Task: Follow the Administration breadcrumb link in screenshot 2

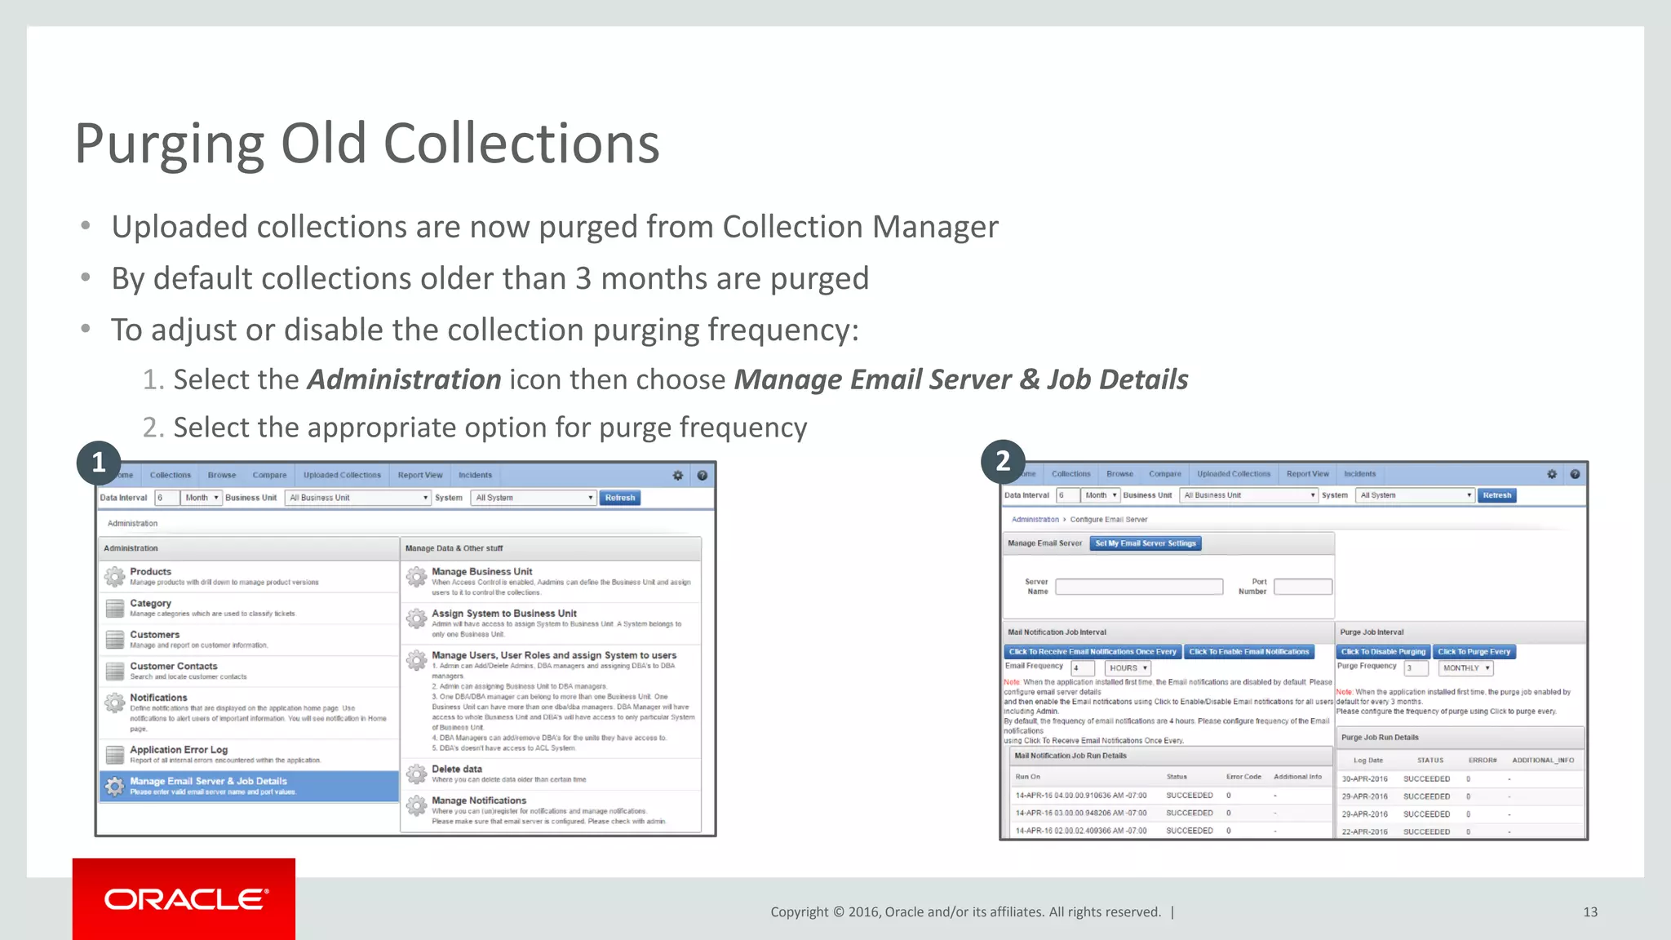Action: pos(1035,520)
